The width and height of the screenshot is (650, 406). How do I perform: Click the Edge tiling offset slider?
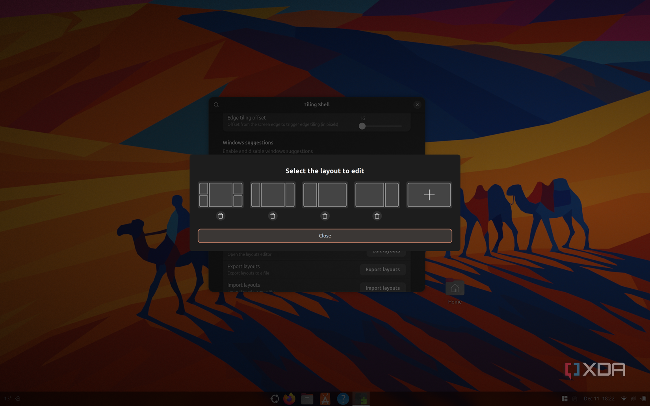click(380, 126)
